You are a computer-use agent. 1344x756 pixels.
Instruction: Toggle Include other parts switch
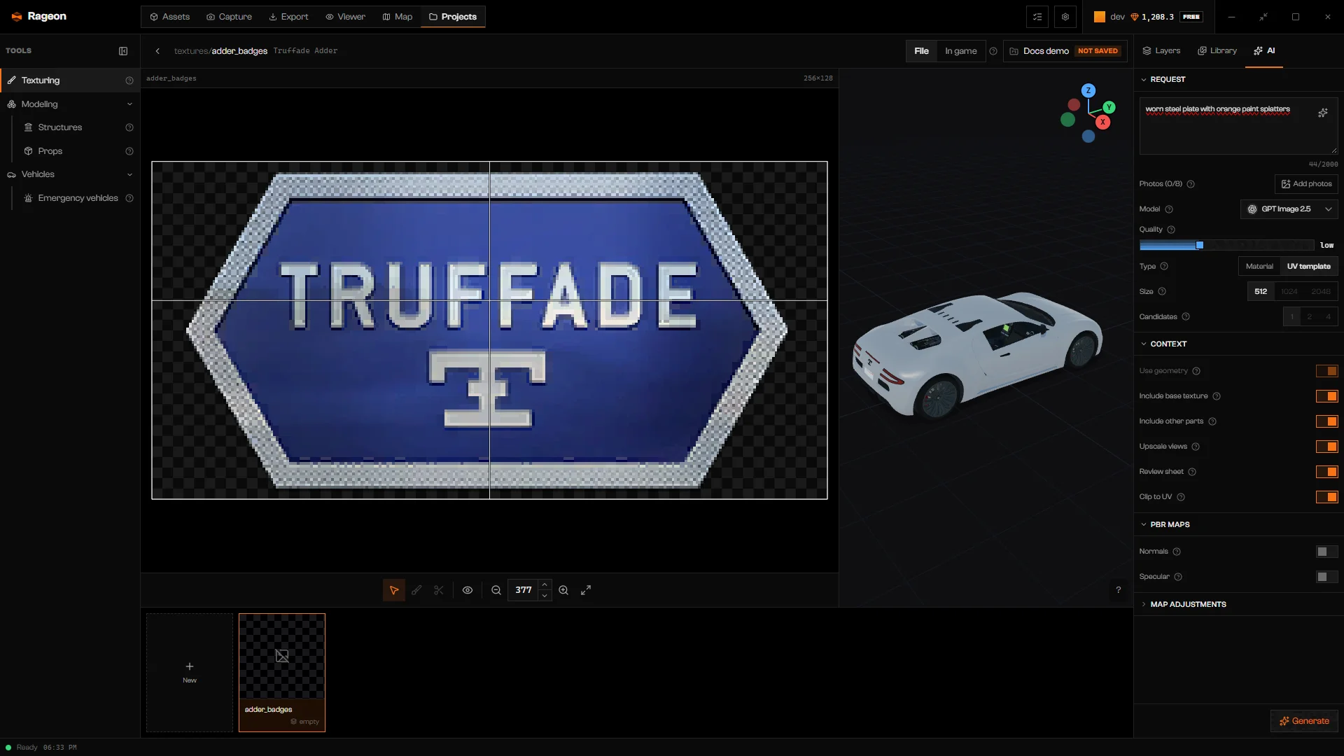[x=1326, y=421]
